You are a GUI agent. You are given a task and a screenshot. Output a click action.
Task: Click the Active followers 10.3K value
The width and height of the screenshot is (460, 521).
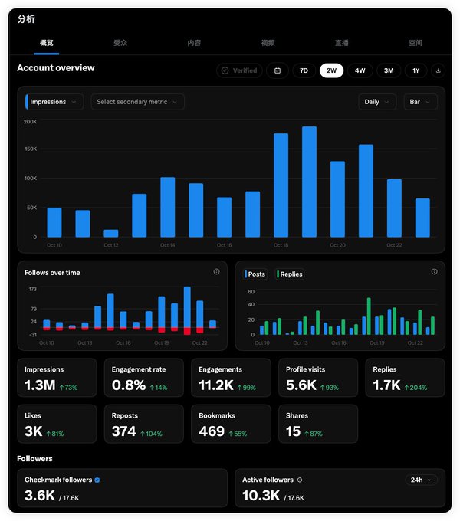point(261,496)
